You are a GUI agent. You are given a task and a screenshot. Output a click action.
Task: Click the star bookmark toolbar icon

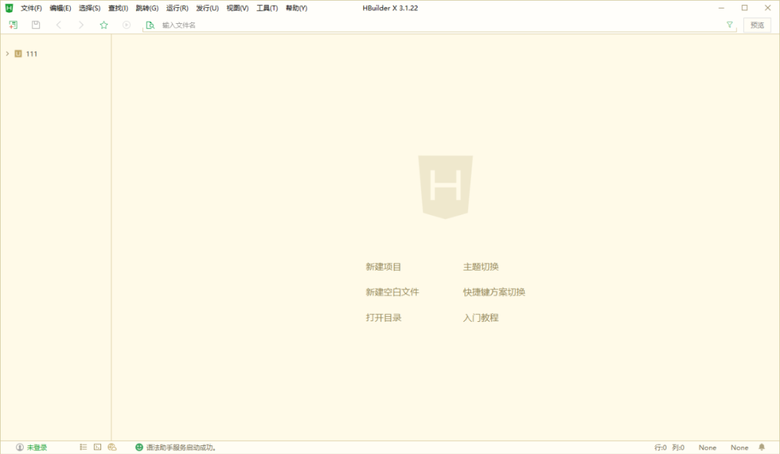tap(104, 25)
